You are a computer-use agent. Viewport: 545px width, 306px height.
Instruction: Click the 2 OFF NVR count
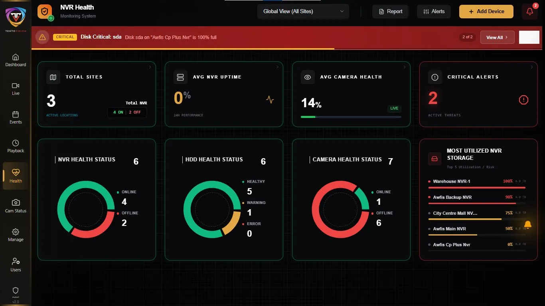tap(134, 112)
